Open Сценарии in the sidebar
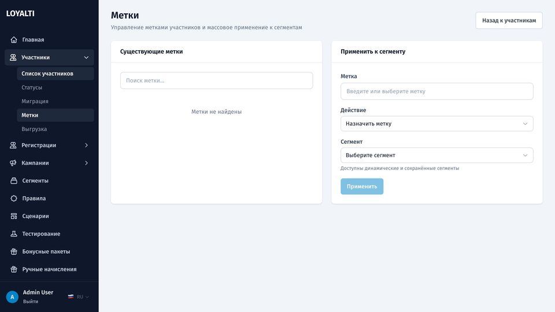The height and width of the screenshot is (312, 555). 49,216
